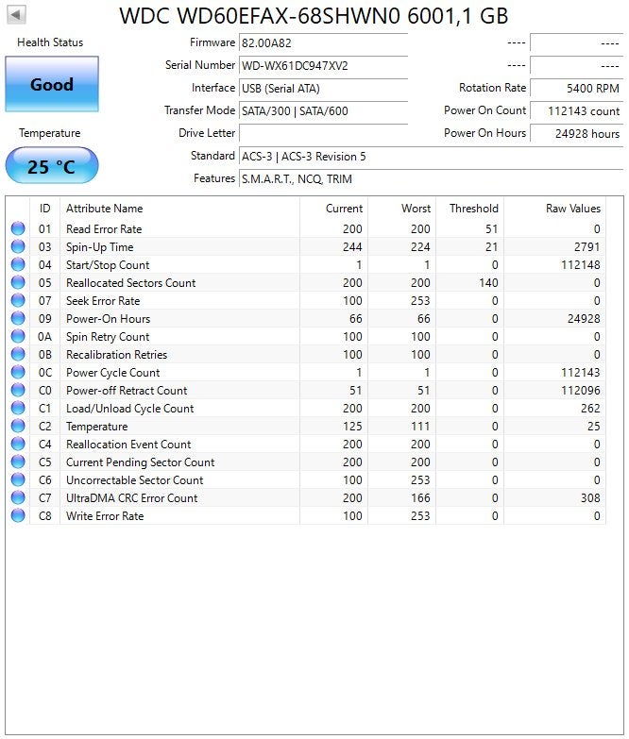Screen dimensions: 629x739
Task: Select the Firmware field 82.00A82
Action: (323, 42)
